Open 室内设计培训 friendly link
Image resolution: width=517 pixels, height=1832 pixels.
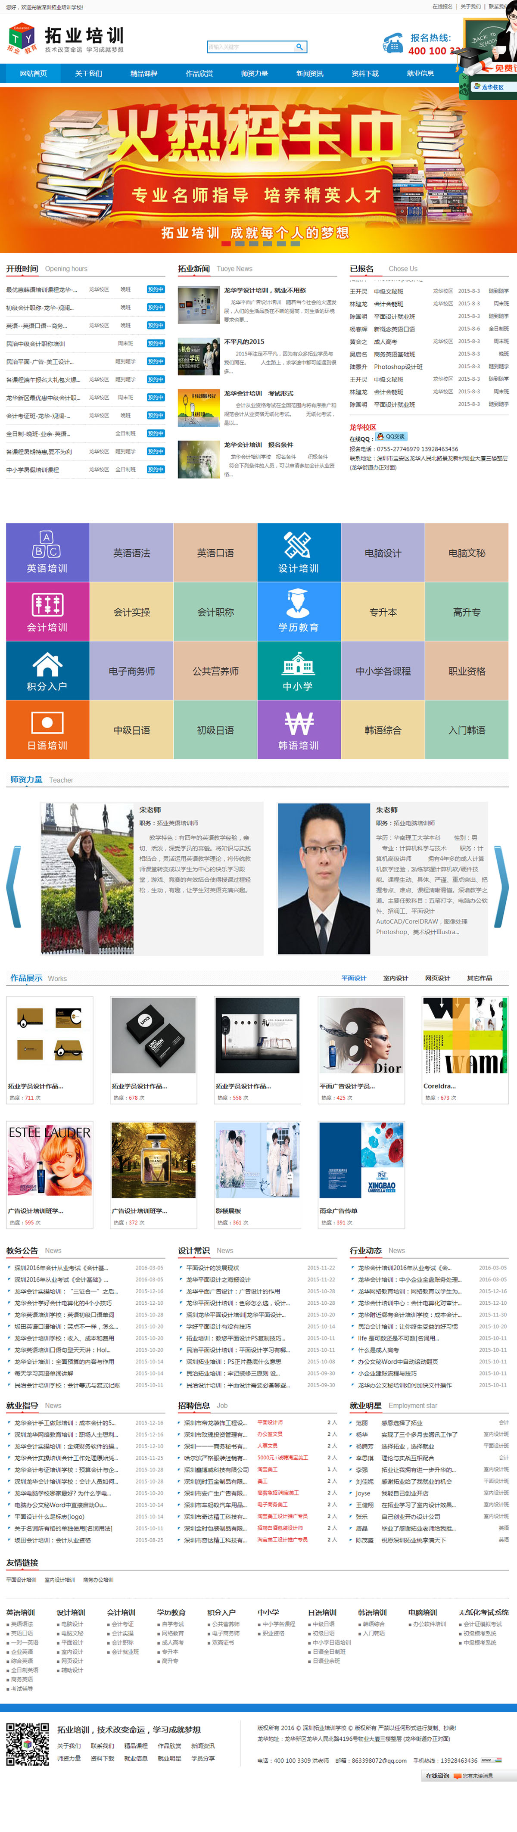click(60, 1580)
